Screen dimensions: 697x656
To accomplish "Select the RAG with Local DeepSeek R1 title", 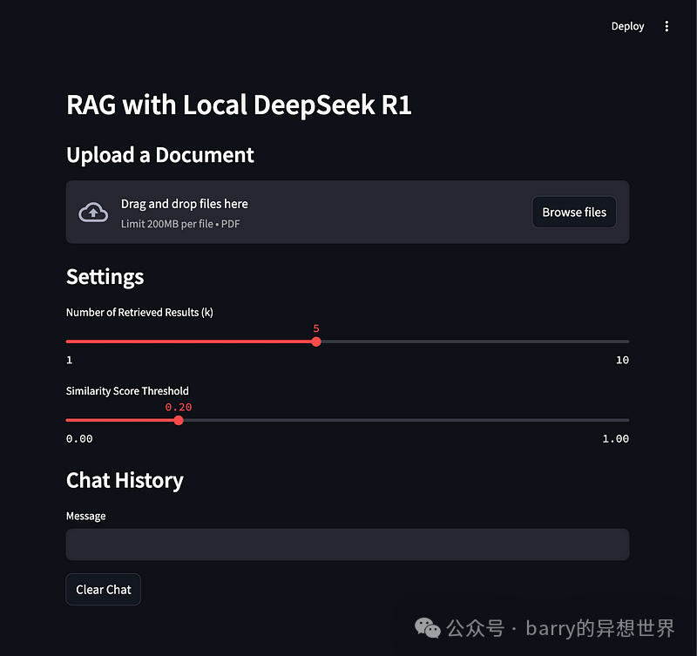I will point(239,105).
